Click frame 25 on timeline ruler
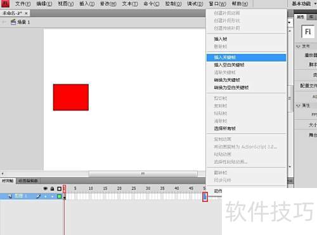317x235 pixels. point(134,188)
